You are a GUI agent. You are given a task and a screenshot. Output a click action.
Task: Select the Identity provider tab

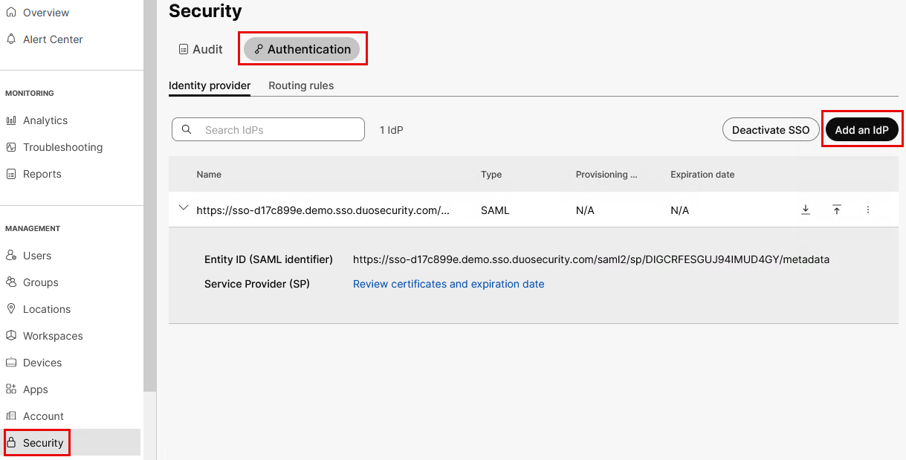tap(210, 85)
